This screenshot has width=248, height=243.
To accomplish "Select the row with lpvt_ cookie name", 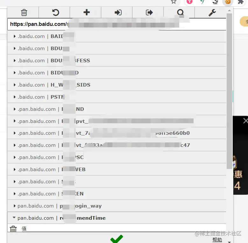I will click(117, 121).
